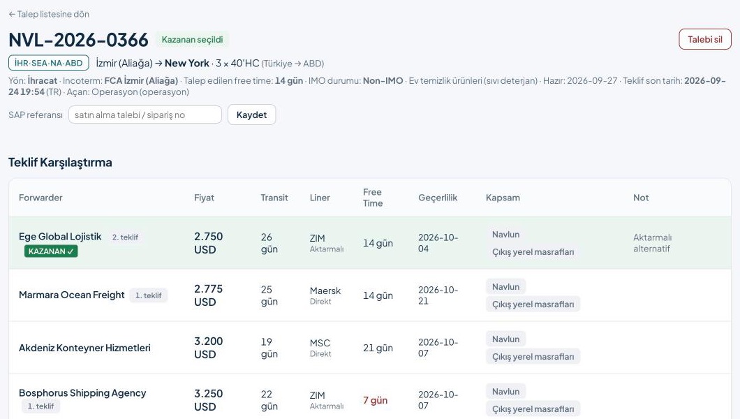Click the Geçerlilik column header
This screenshot has height=419, width=740.
tap(438, 198)
